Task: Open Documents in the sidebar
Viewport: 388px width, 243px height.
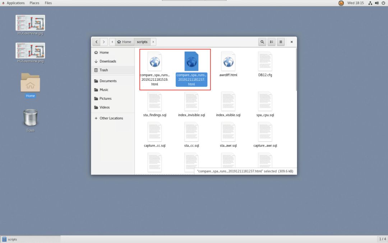Action: click(113, 81)
